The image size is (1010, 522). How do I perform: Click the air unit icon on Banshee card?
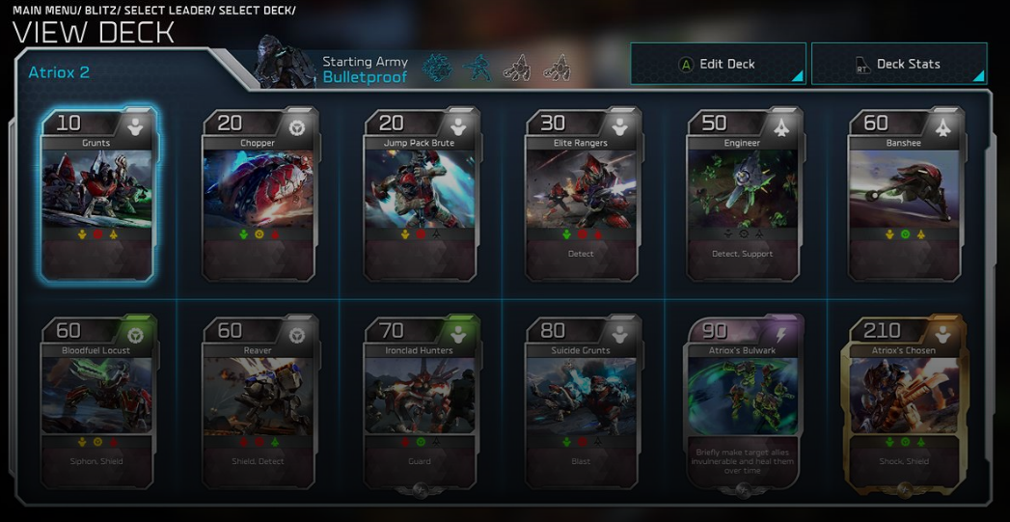tap(943, 126)
